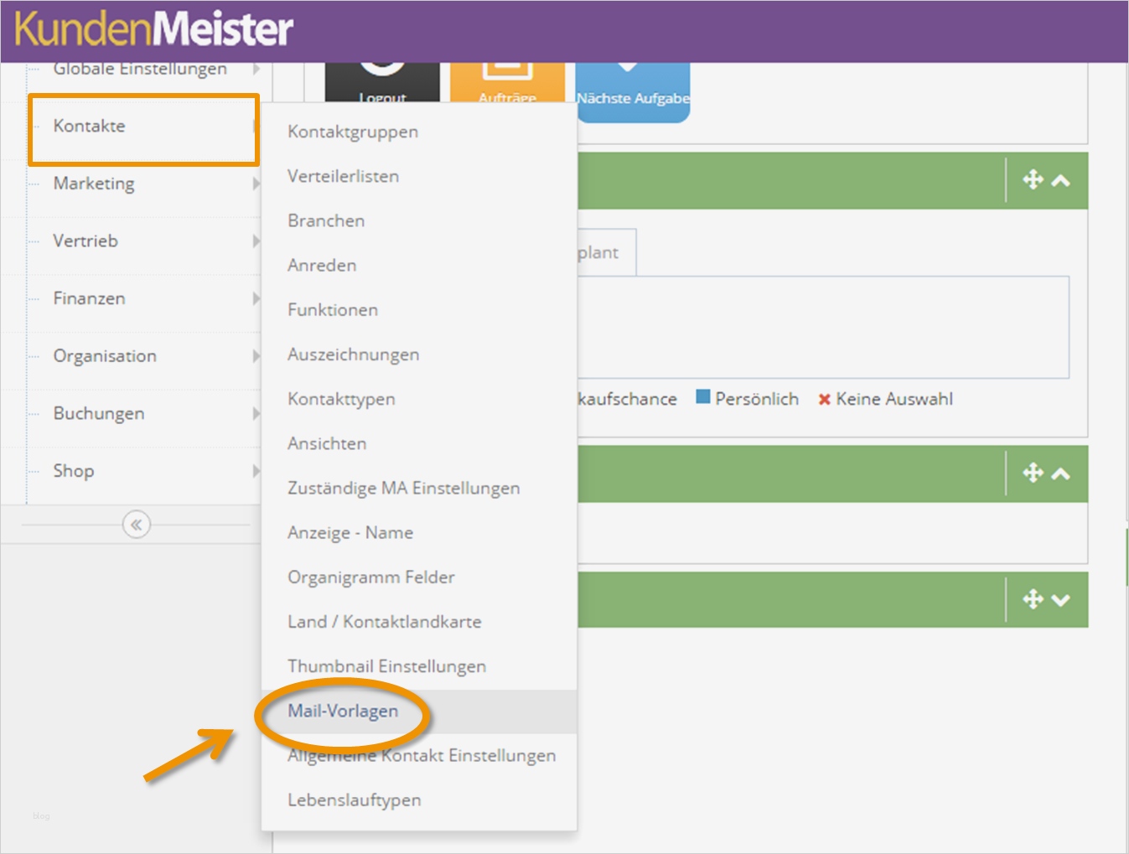Screen dimensions: 1129x854
Task: Open Globale Einstellungen in the sidebar
Action: 140,70
